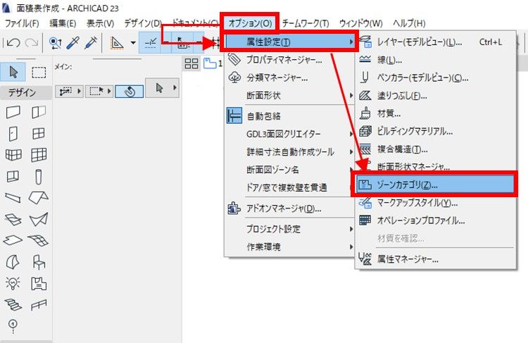Select the Curtain Wall tool
The height and width of the screenshot is (343, 528).
coord(39,155)
